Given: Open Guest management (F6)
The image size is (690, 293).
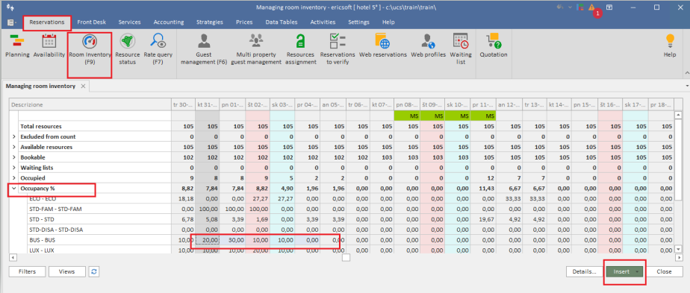Looking at the screenshot, I should [204, 50].
